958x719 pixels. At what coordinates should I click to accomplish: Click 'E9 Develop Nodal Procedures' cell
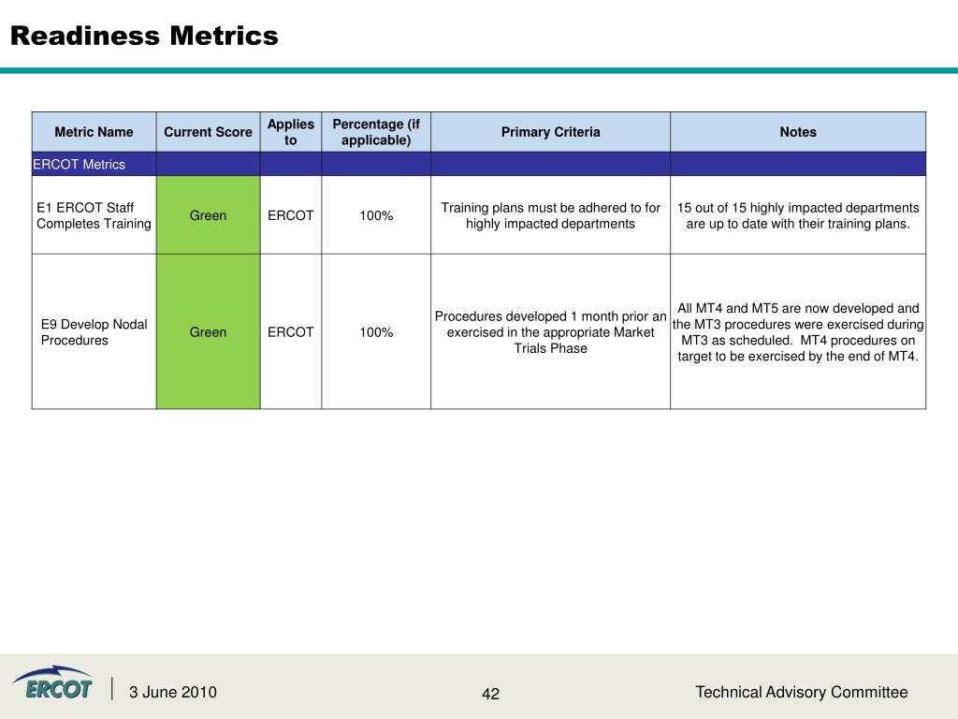(x=94, y=332)
